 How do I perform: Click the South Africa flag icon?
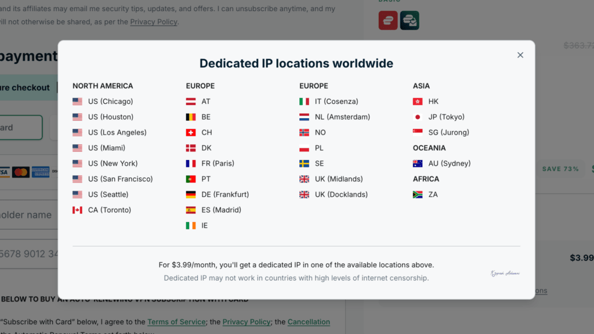(418, 195)
